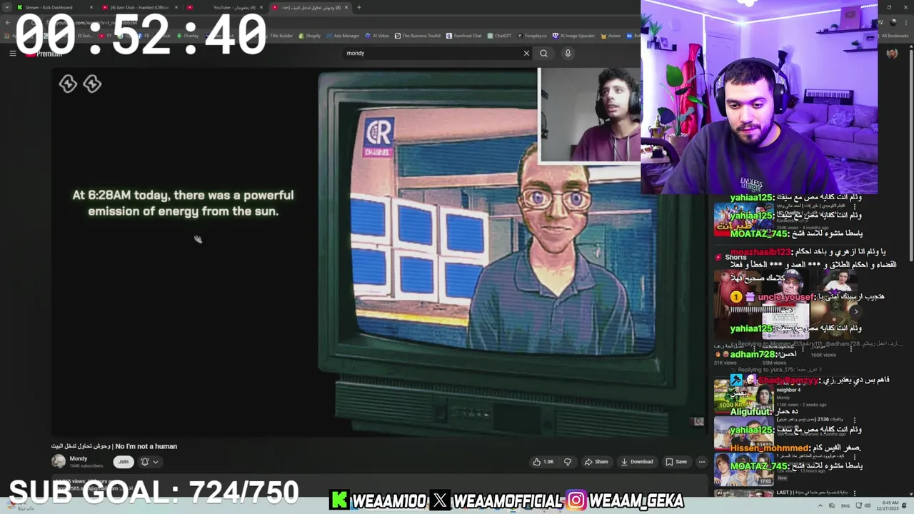Click the YouTube search magnifier button

543,53
